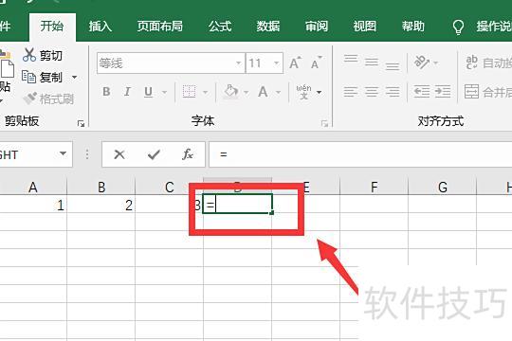Increase font size with large A
Screen dimensions: 512x341
(x=295, y=63)
